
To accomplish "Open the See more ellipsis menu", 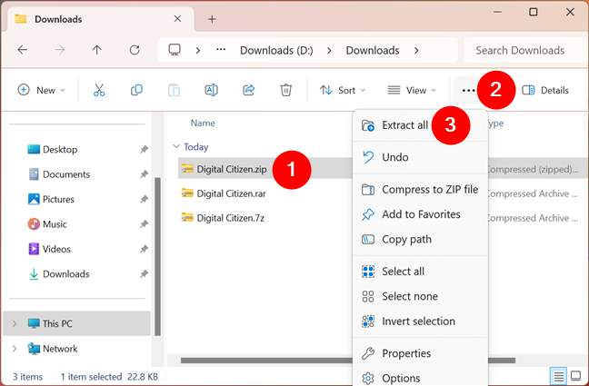I will coord(468,90).
